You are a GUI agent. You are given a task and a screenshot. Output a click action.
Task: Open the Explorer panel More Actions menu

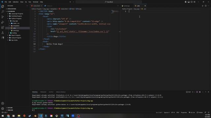tap(27, 6)
